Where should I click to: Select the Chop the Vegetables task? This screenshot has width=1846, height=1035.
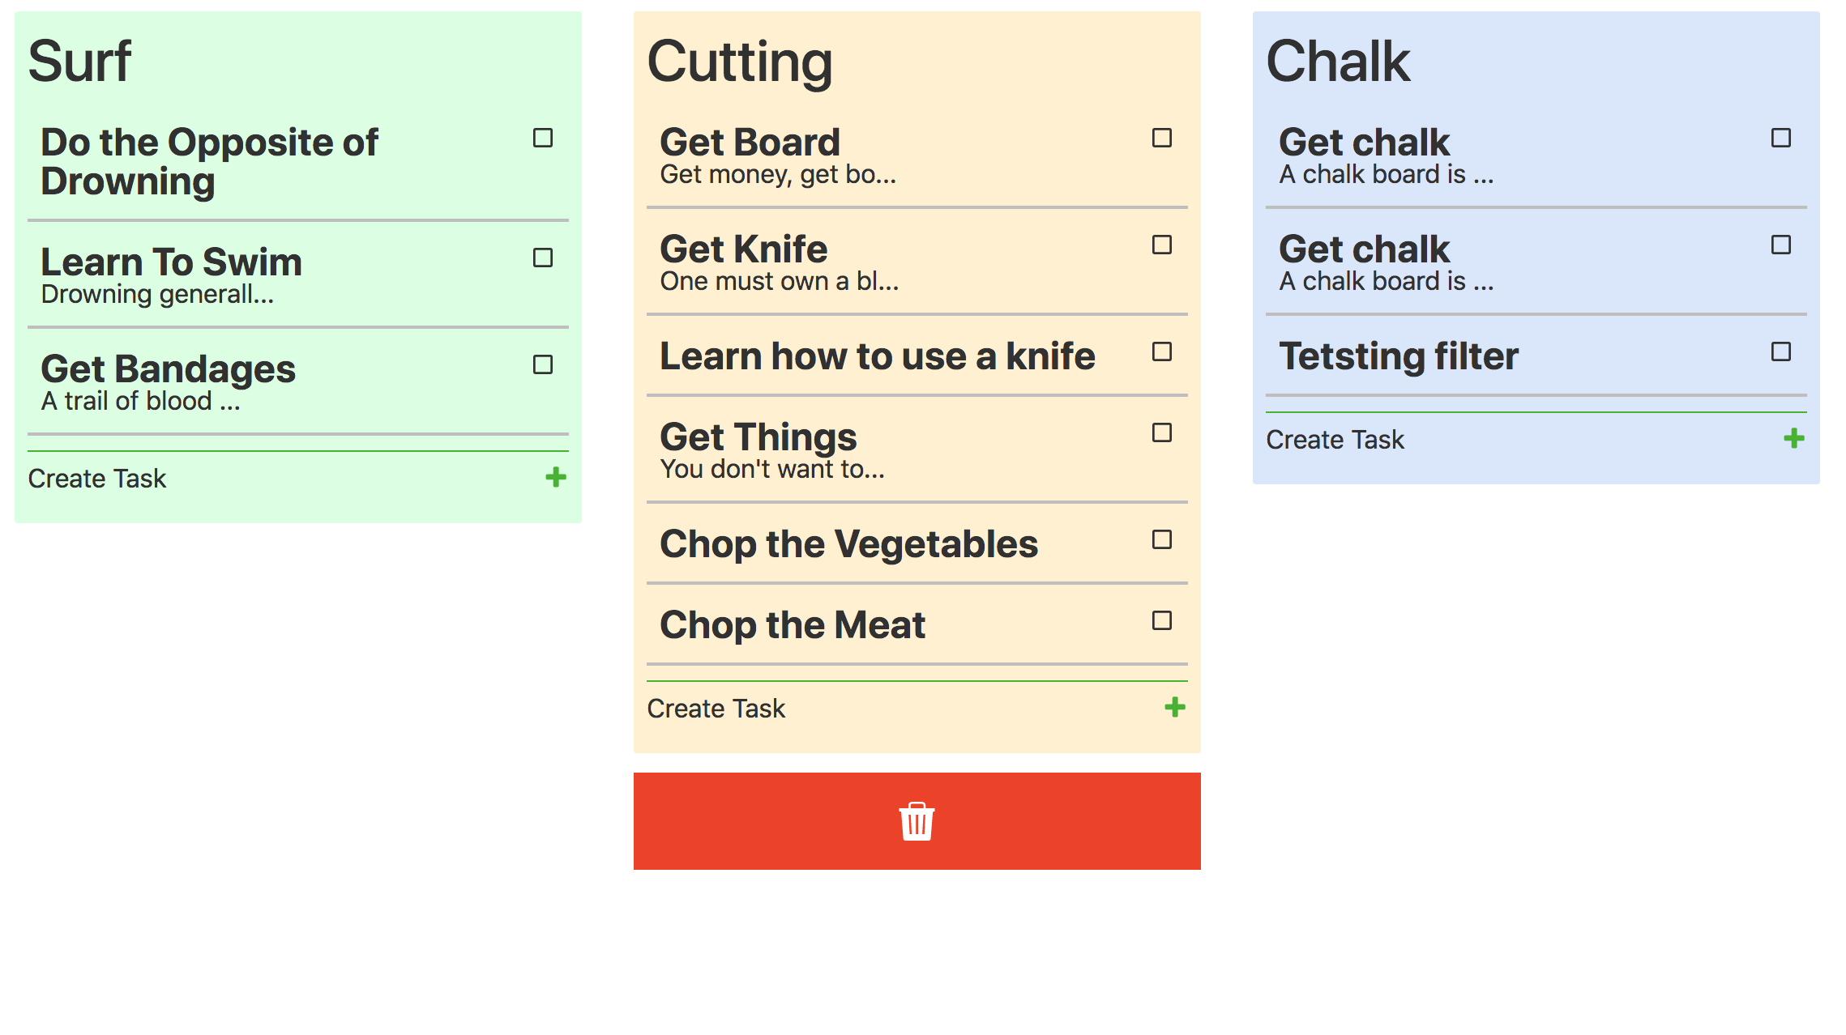(x=917, y=543)
